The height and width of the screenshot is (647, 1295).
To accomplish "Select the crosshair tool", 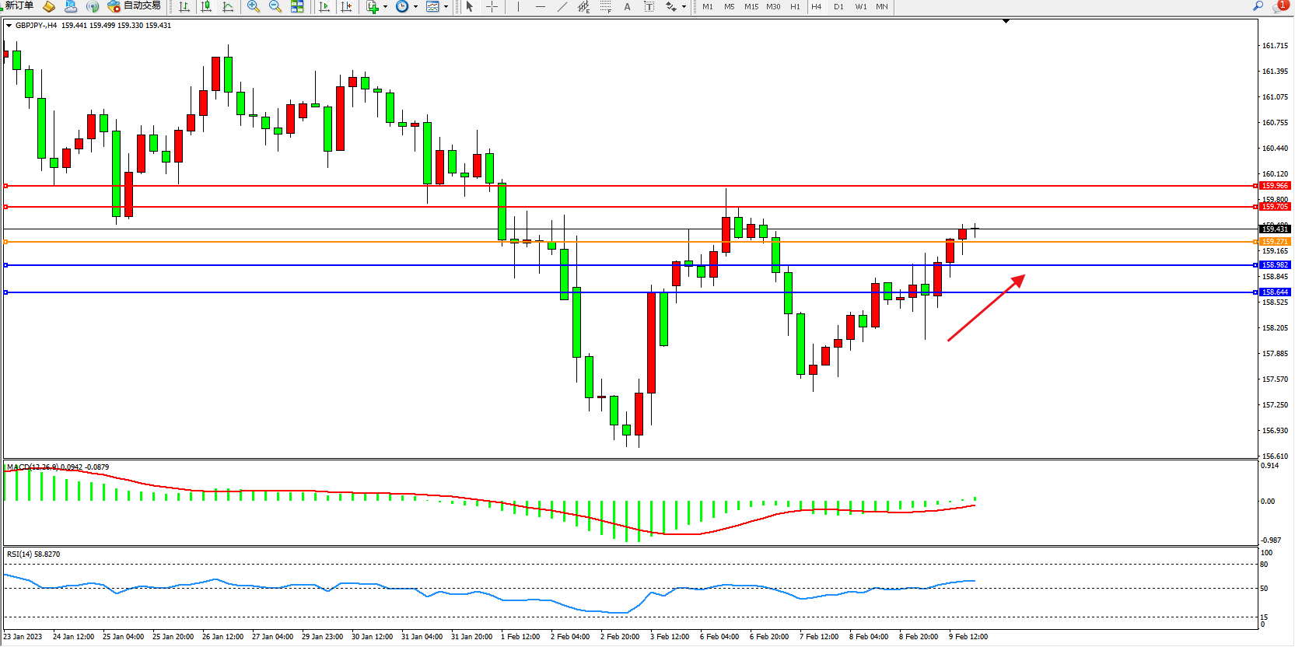I will point(492,6).
